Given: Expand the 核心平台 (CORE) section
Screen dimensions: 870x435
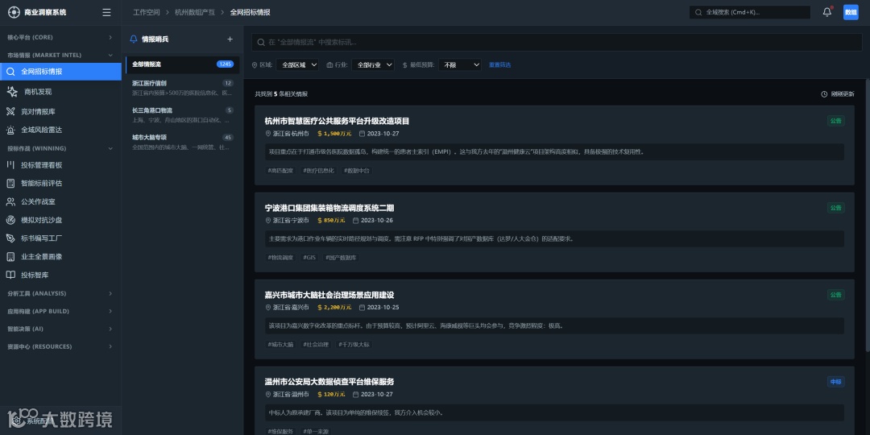Looking at the screenshot, I should 60,38.
